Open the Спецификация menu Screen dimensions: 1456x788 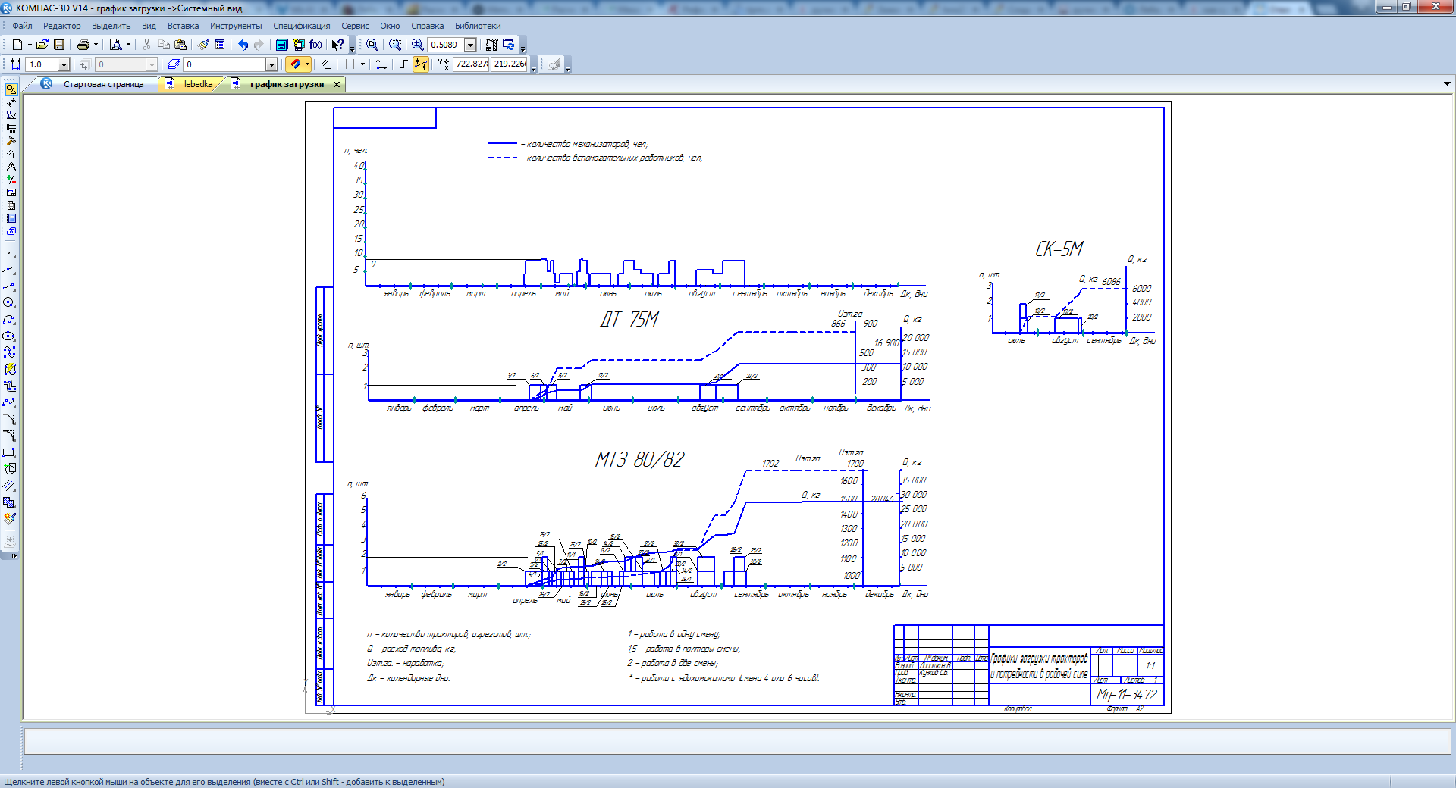[301, 26]
